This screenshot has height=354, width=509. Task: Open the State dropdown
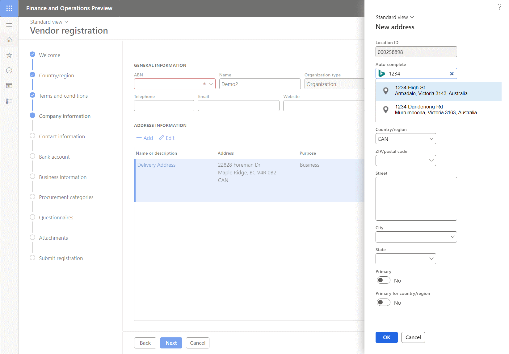click(431, 259)
